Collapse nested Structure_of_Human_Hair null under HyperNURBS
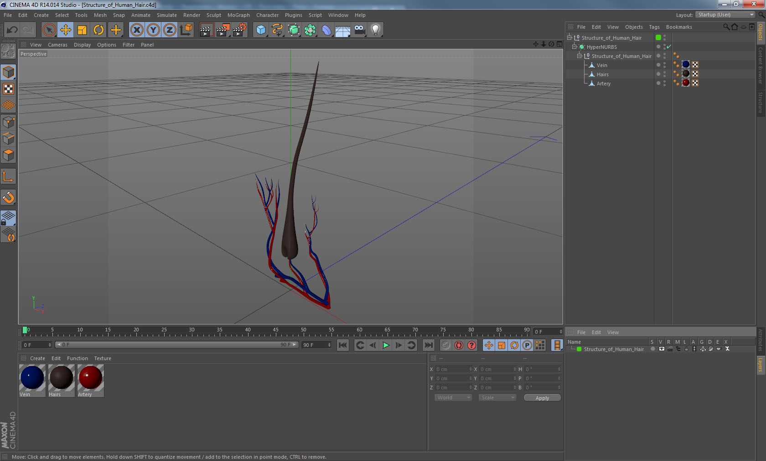This screenshot has height=461, width=766. coord(580,56)
